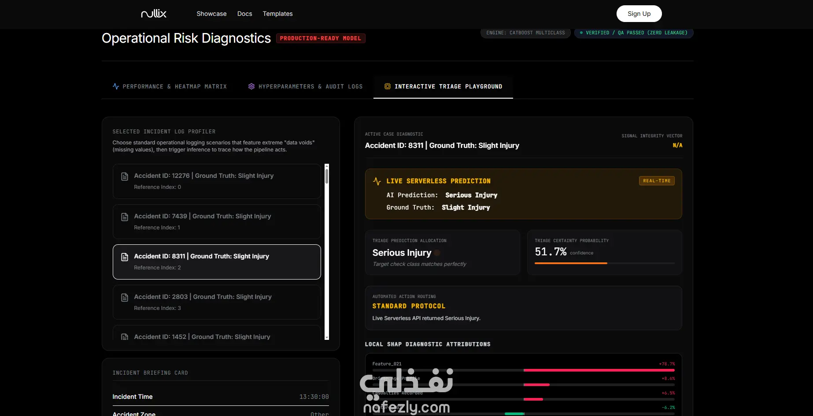Switch to Hyperparameters & Audit Logs tab
813x416 pixels.
(x=305, y=87)
